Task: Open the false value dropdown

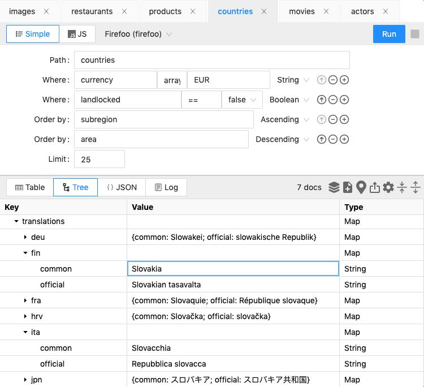Action: 242,100
